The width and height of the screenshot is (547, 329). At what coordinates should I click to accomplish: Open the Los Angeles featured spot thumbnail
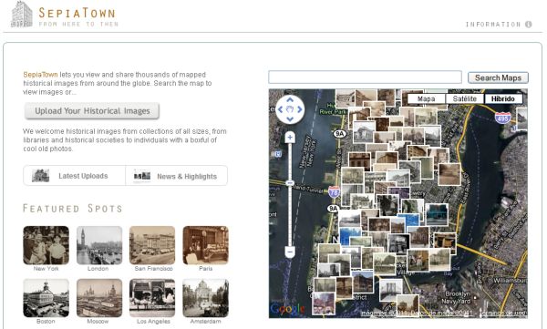pos(152,298)
